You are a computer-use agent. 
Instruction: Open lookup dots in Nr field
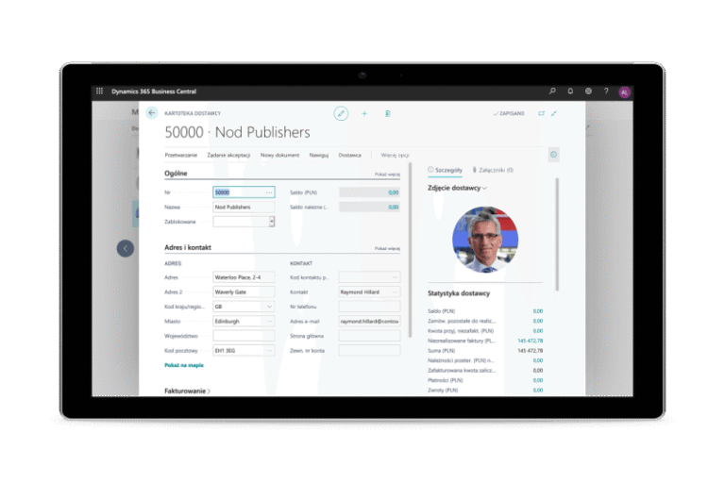[x=269, y=192]
